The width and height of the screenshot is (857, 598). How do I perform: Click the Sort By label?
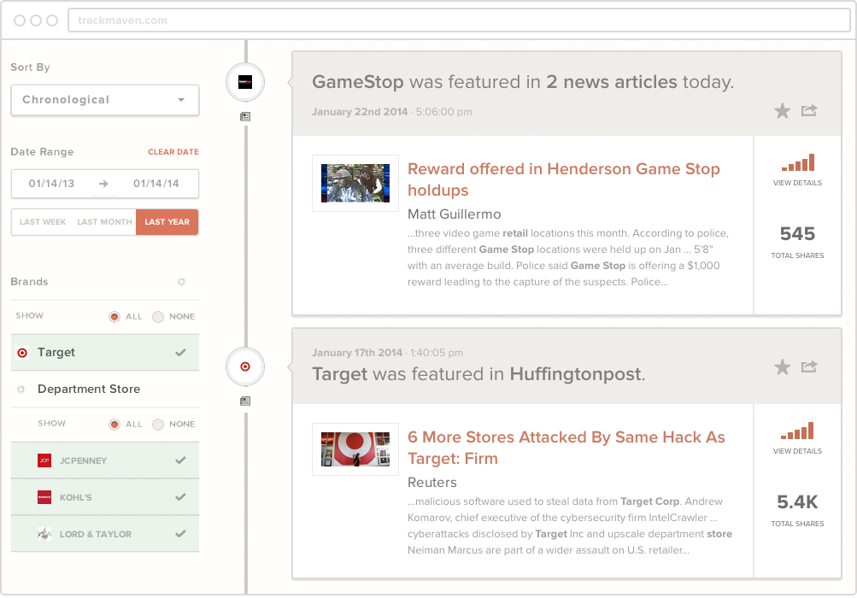31,67
